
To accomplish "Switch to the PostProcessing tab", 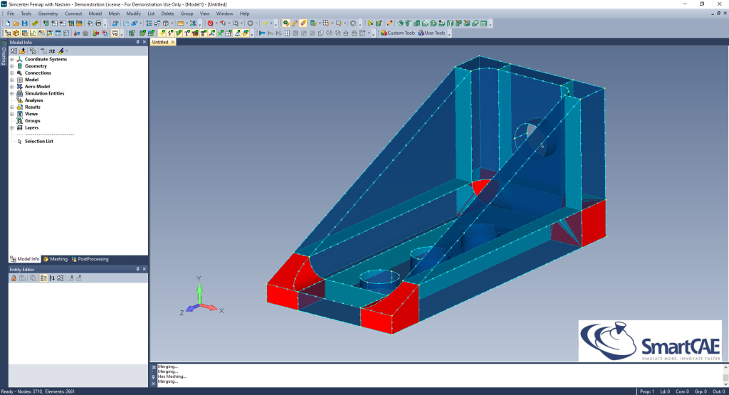I will pos(90,259).
